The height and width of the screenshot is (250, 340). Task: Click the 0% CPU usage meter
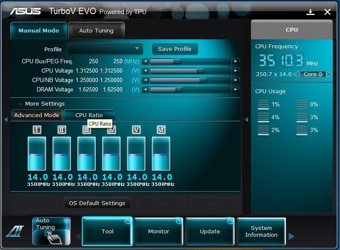pos(302,105)
